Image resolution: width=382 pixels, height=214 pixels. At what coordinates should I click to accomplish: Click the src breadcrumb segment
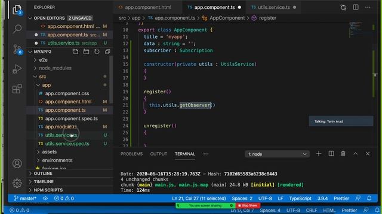(x=122, y=18)
